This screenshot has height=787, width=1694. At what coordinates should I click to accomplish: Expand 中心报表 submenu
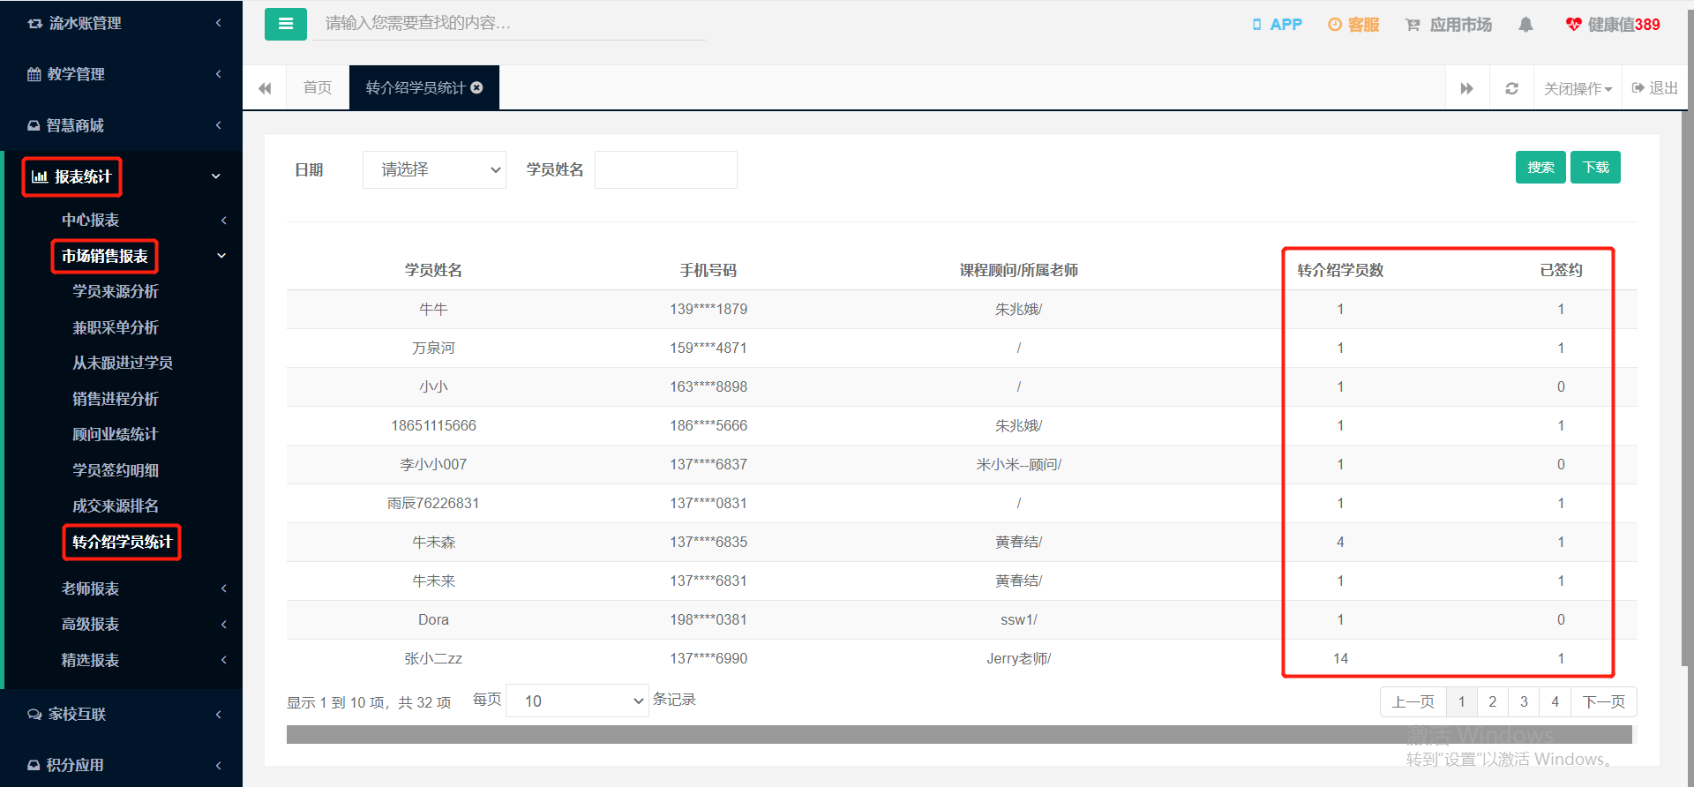click(x=122, y=220)
